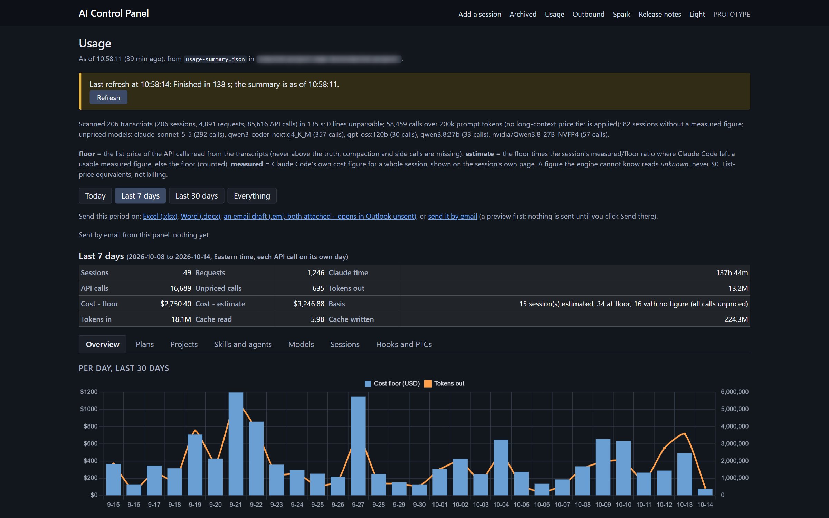
Task: Go to the Archived nav link
Action: point(523,14)
